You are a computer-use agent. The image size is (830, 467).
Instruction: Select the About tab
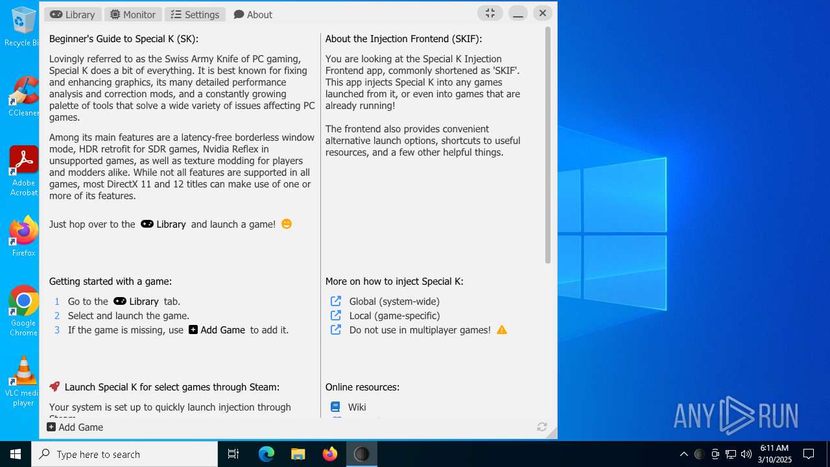click(x=254, y=14)
